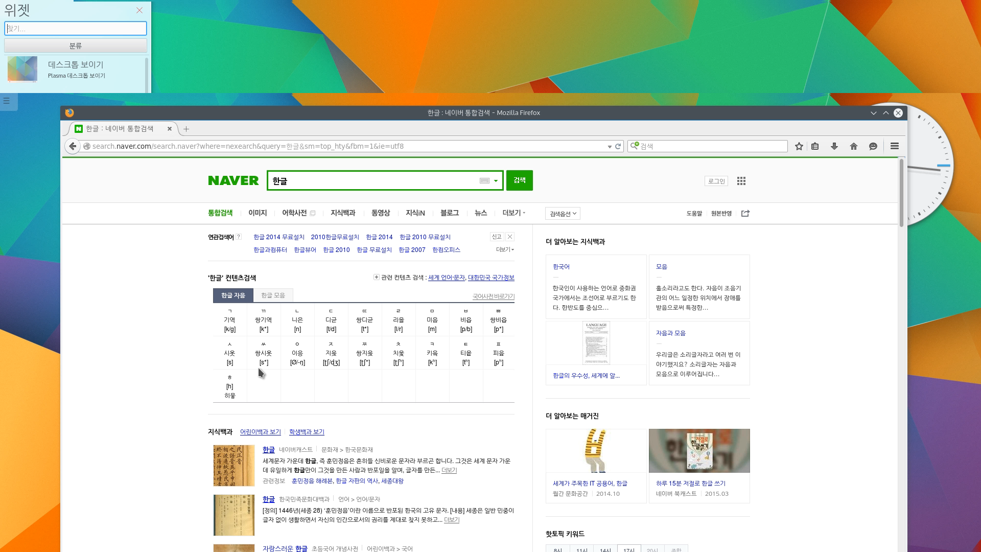
Task: Click in the widget 찾기 search field
Action: pos(76,29)
